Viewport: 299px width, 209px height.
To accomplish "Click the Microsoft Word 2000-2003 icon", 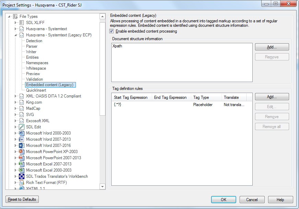I will pos(22,133).
